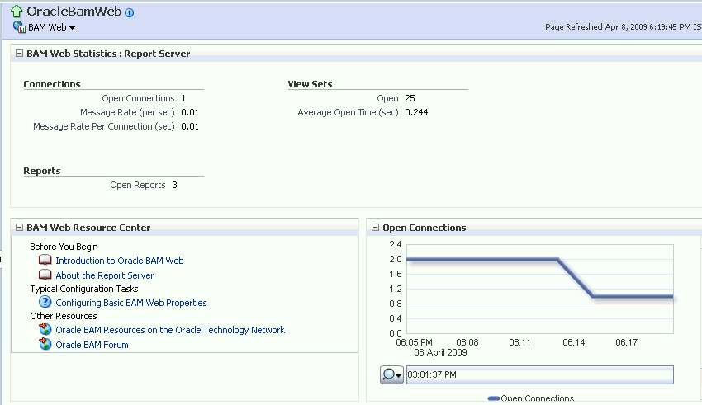
Task: Collapse the Open Connections chart panel
Action: pyautogui.click(x=375, y=227)
